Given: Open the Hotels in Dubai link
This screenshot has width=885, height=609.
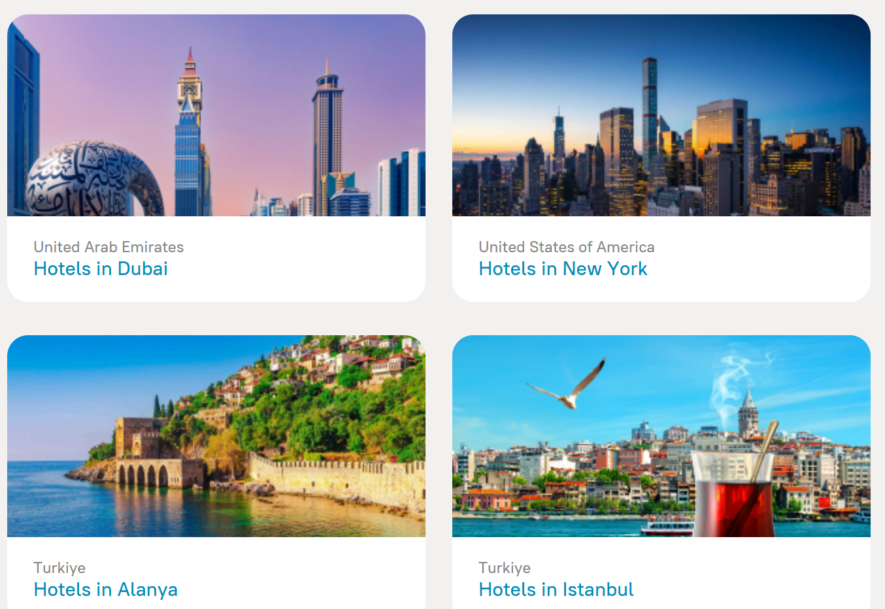Looking at the screenshot, I should tap(101, 269).
